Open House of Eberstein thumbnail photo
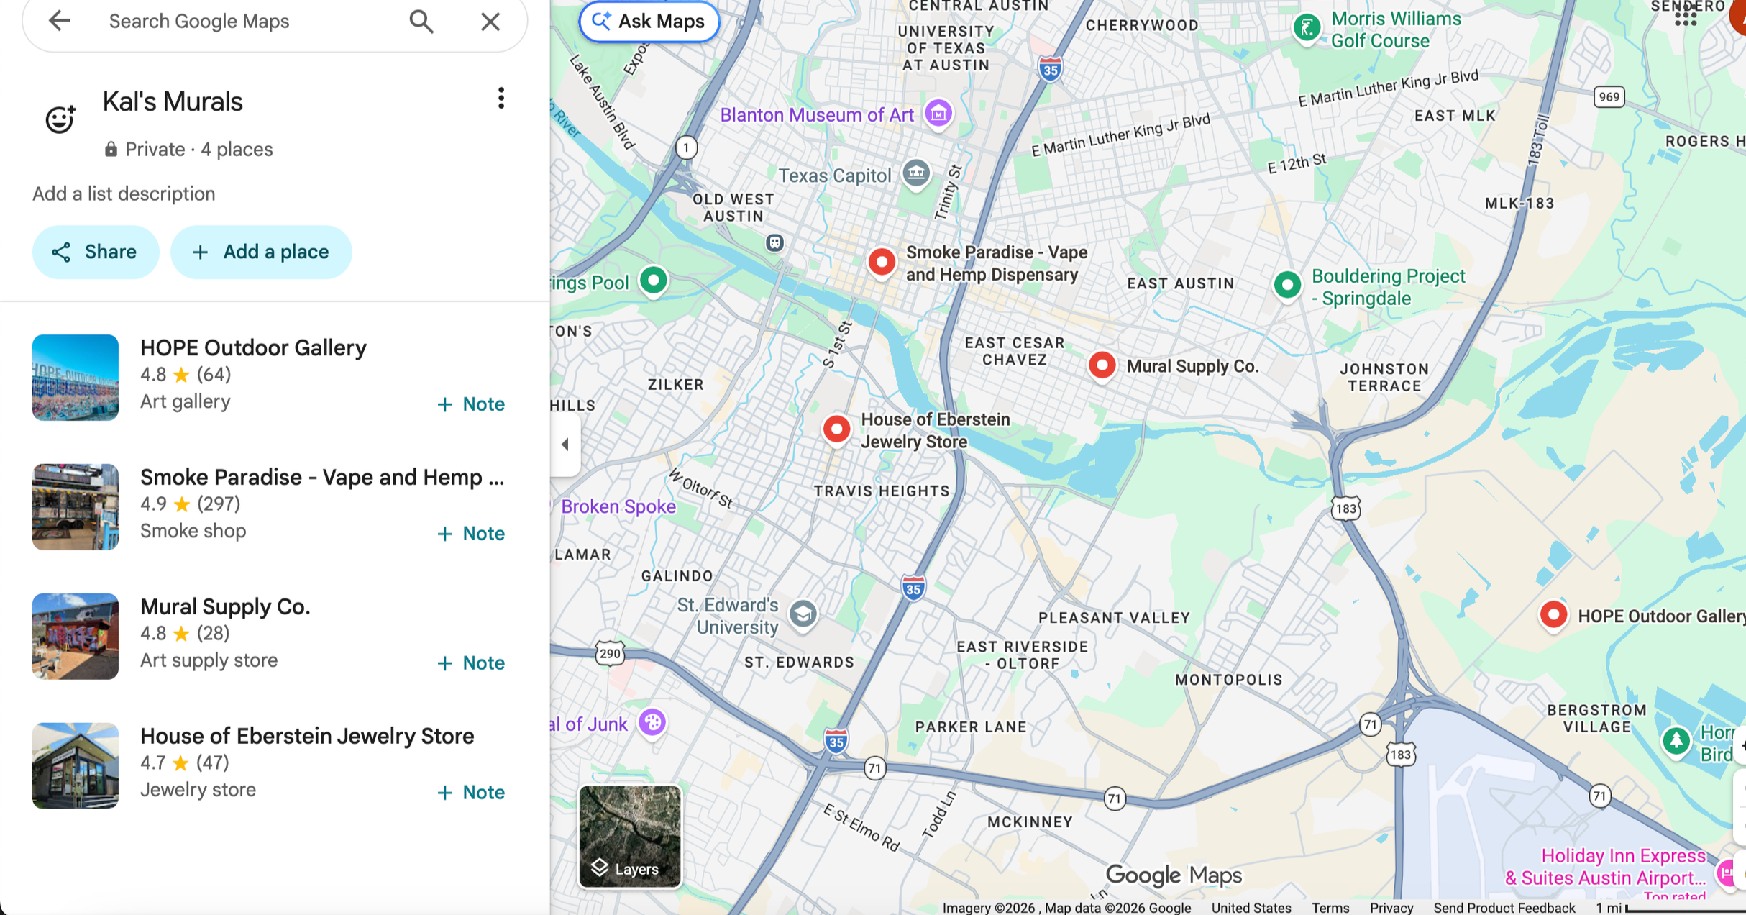Image resolution: width=1746 pixels, height=915 pixels. click(x=76, y=766)
